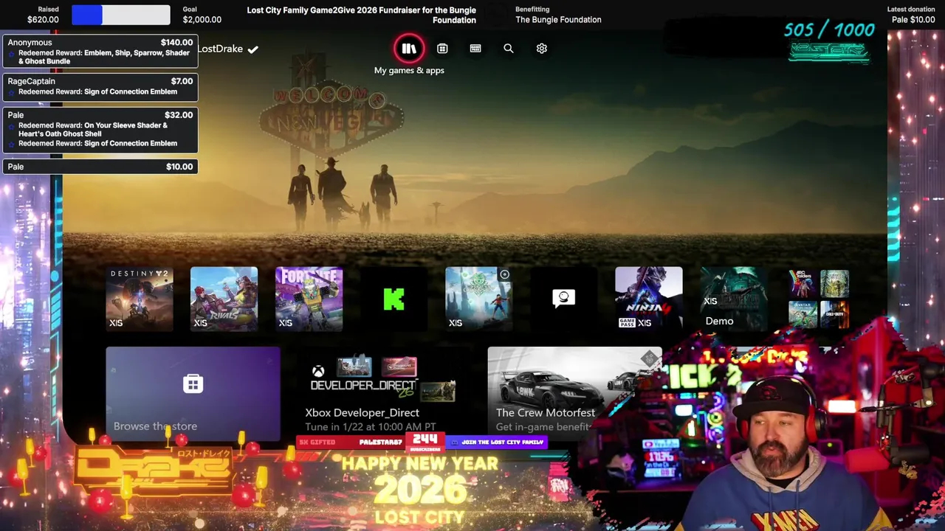Open the Browse the store card
Image resolution: width=945 pixels, height=531 pixels.
(x=193, y=394)
